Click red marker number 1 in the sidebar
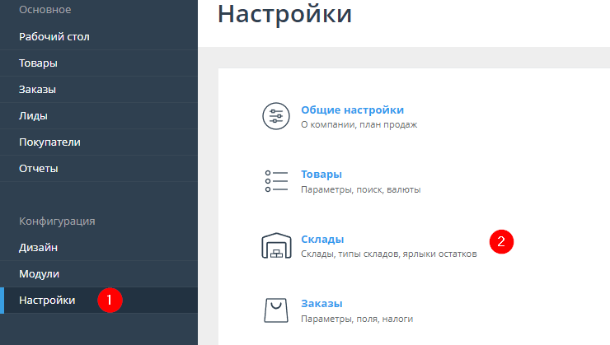 tap(110, 300)
